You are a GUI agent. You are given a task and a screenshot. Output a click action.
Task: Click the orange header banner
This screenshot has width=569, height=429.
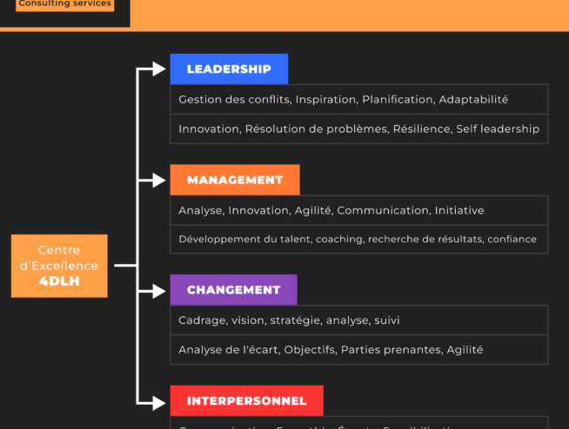(x=350, y=16)
